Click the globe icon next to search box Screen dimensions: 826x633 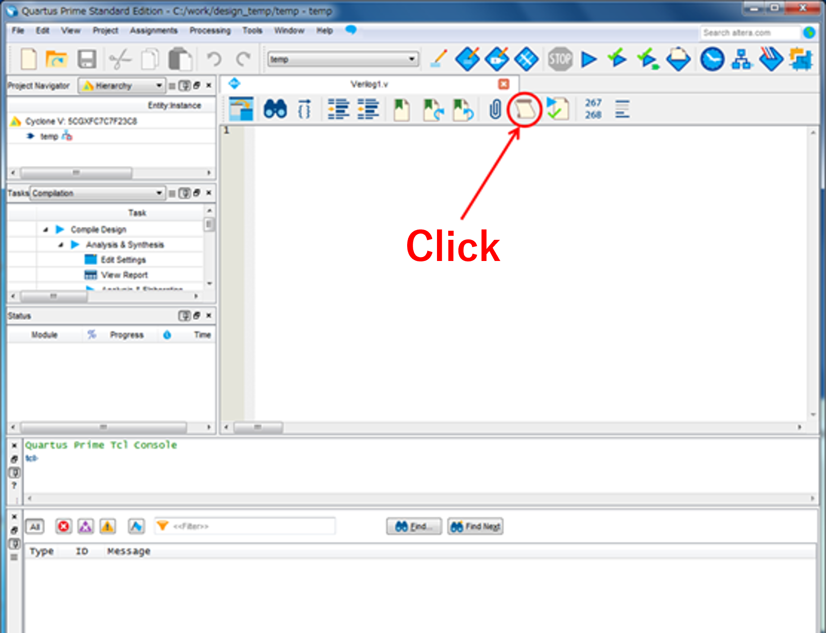click(x=809, y=32)
